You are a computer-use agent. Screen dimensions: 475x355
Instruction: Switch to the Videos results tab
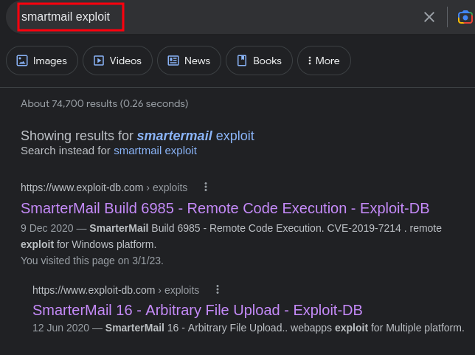[117, 61]
